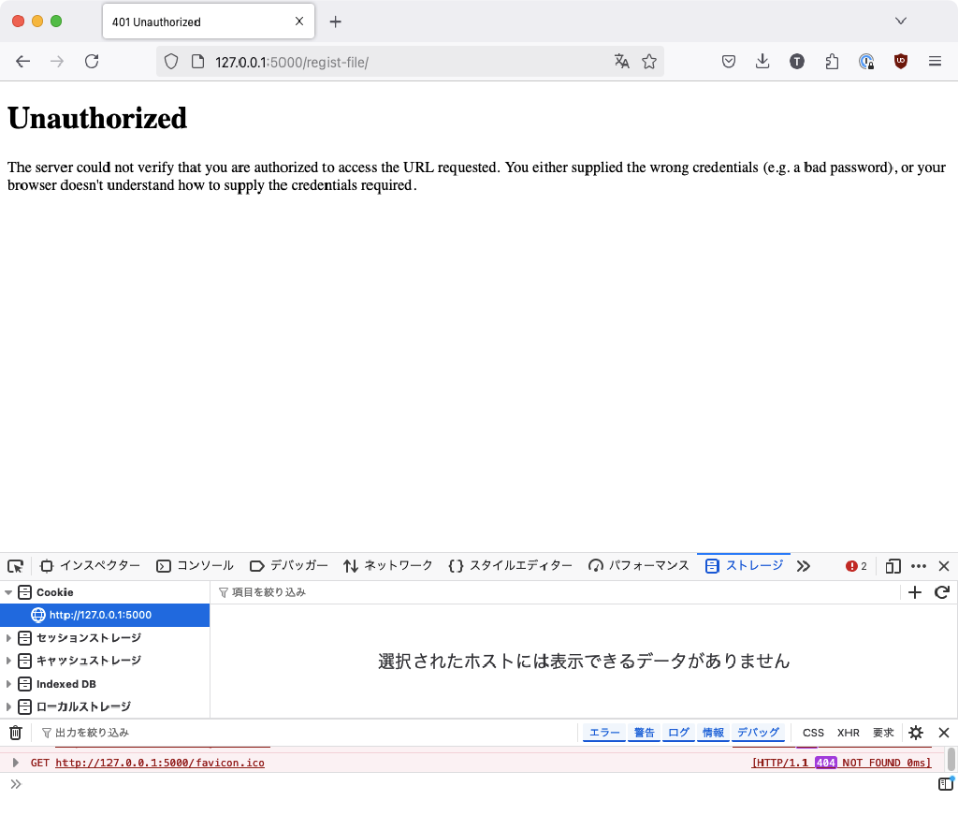Open the Downloads toolbar icon
The height and width of the screenshot is (815, 958).
(x=762, y=61)
